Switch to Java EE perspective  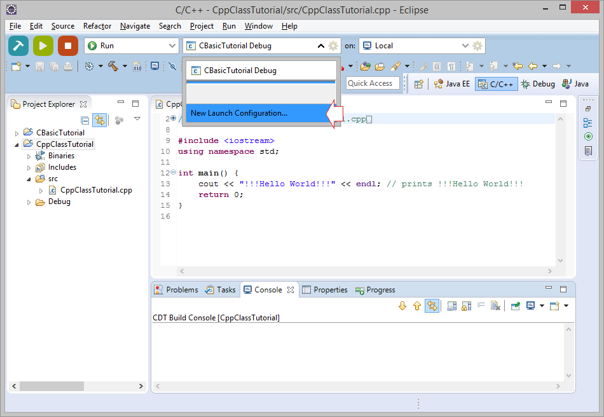click(x=452, y=84)
